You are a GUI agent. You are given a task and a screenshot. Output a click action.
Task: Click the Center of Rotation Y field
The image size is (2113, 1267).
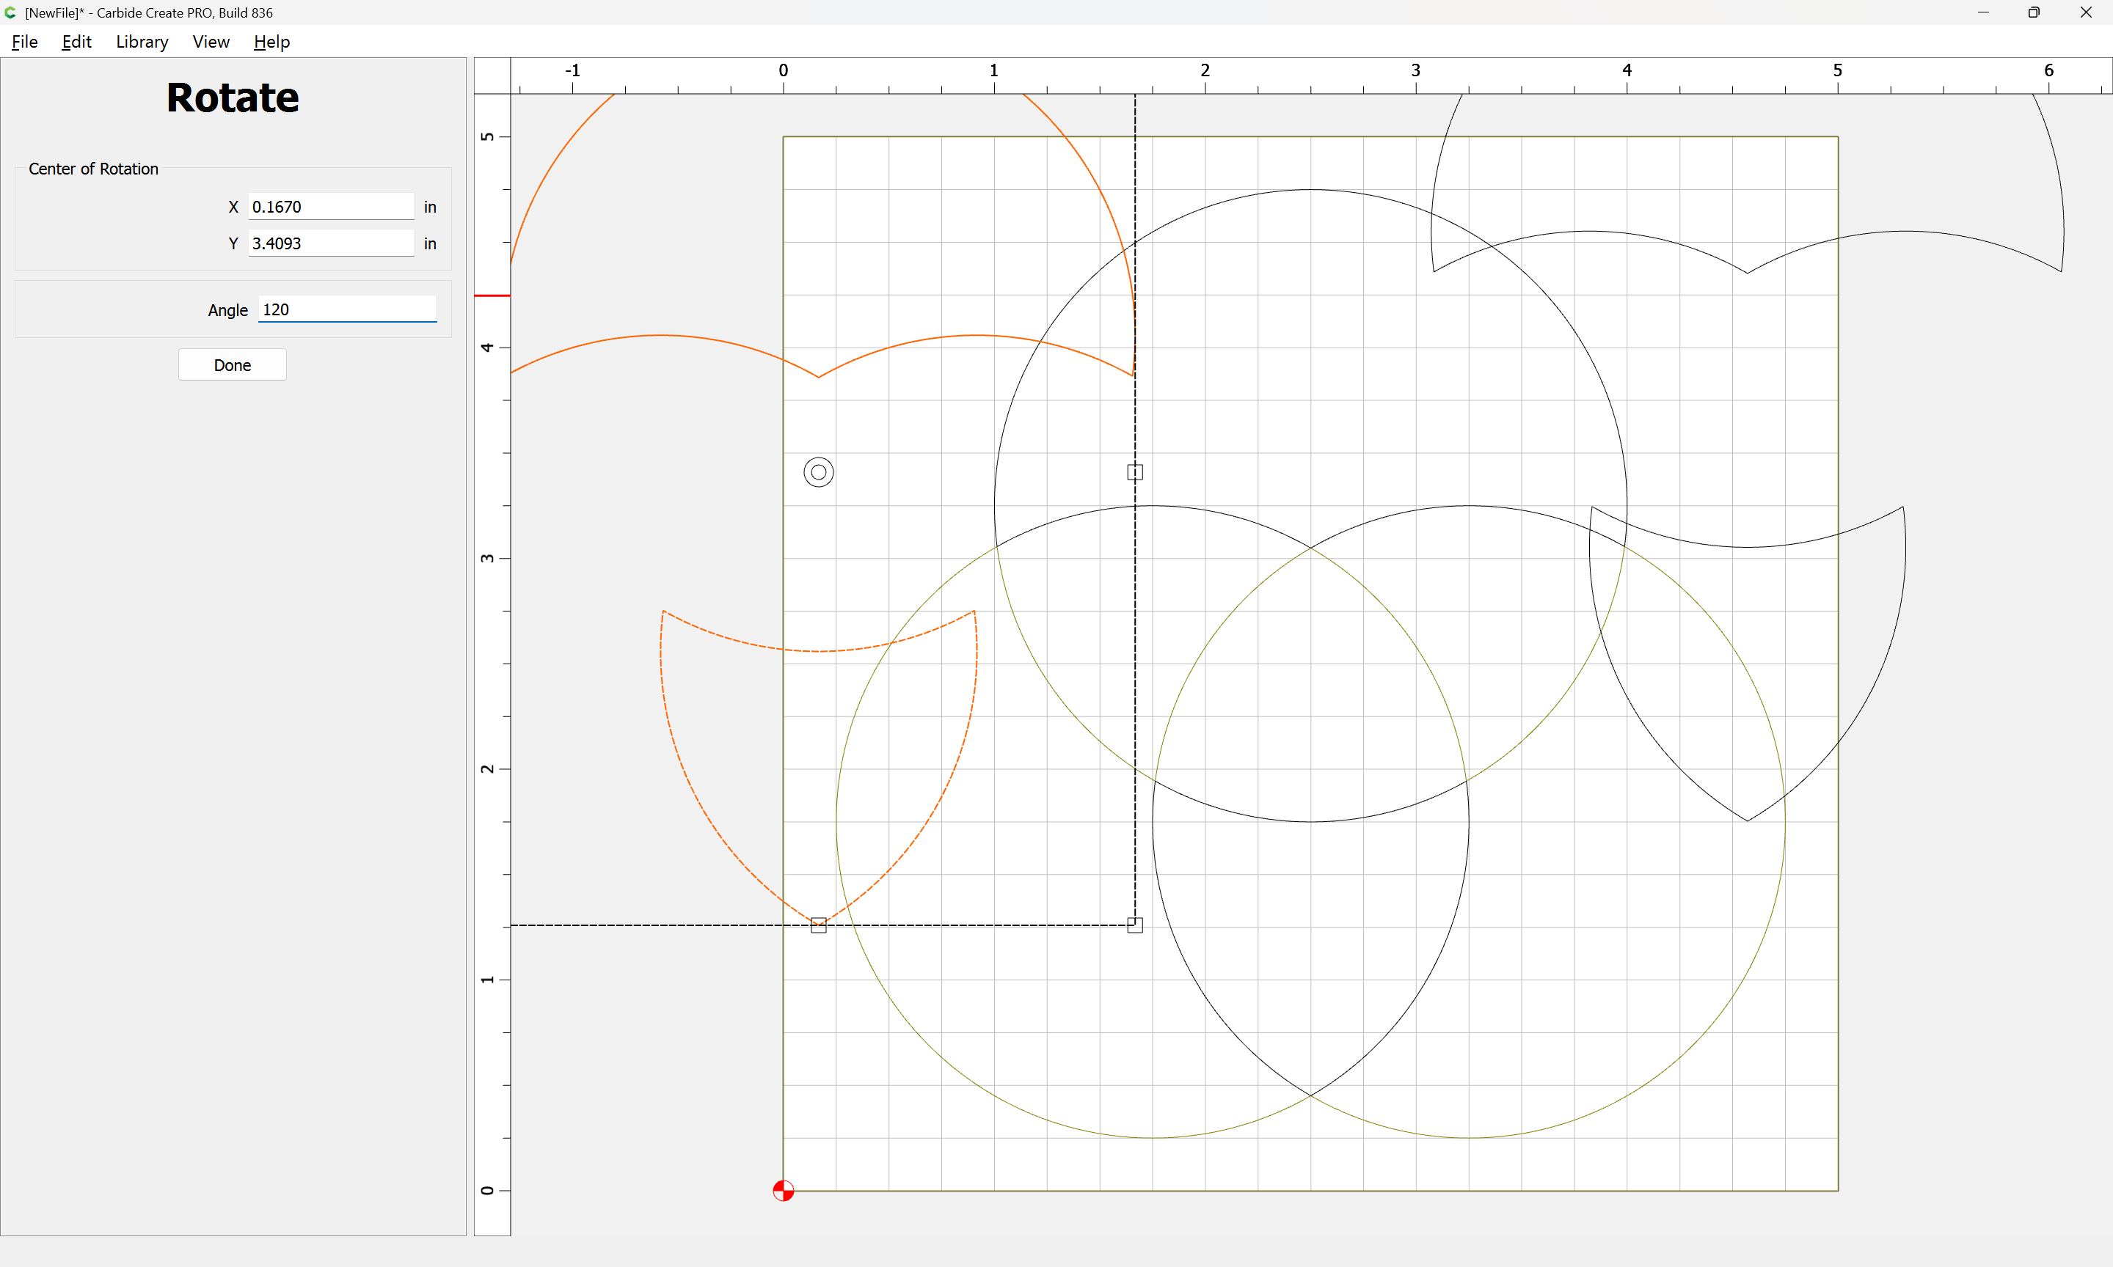pos(331,243)
